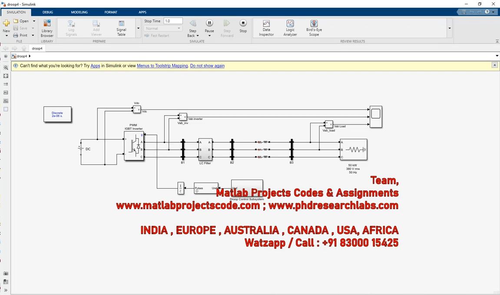
Task: Collapse the toolstrip with the corner arrow
Action: [x=497, y=41]
